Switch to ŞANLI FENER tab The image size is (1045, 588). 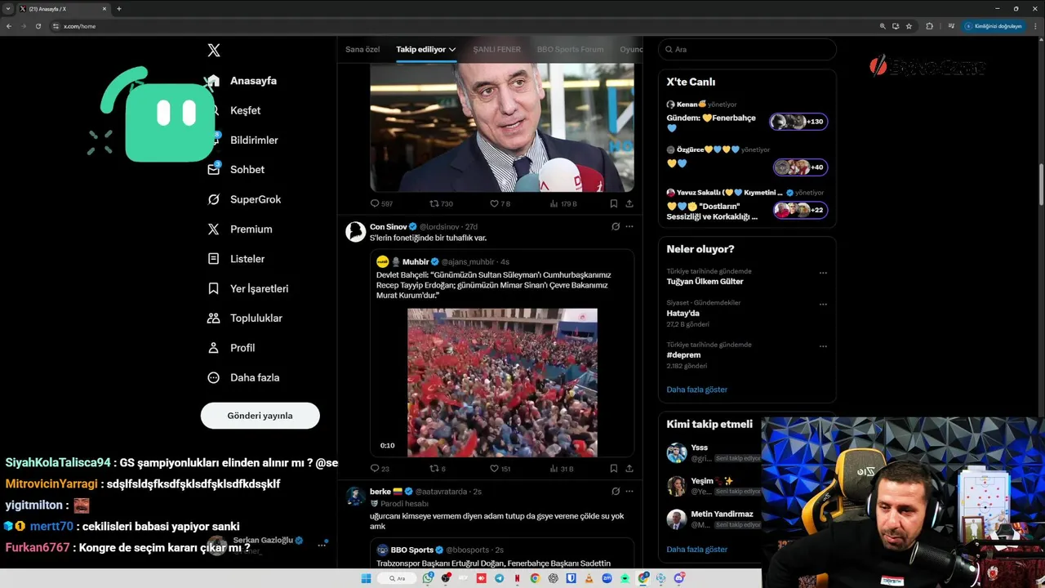pos(496,50)
